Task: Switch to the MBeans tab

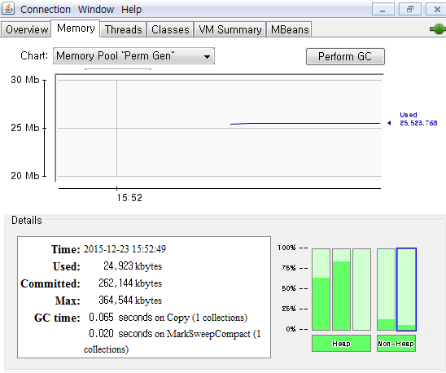Action: point(289,29)
